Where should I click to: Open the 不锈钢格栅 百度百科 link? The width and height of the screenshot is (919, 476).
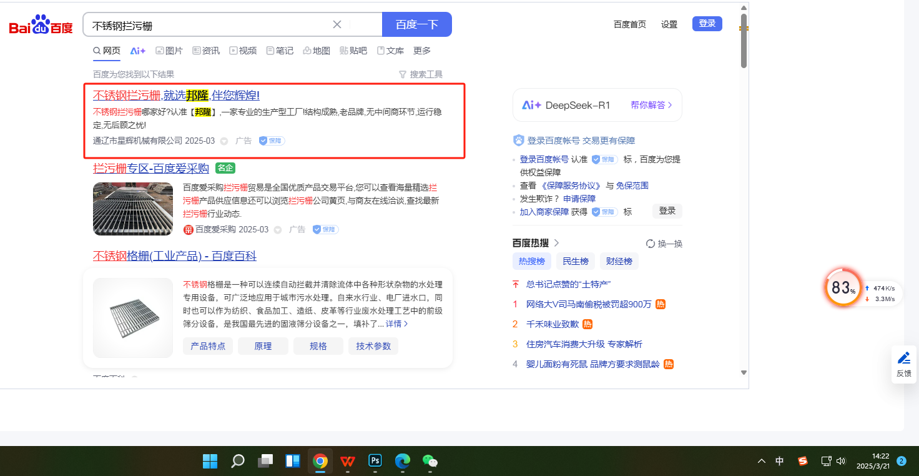click(x=175, y=256)
